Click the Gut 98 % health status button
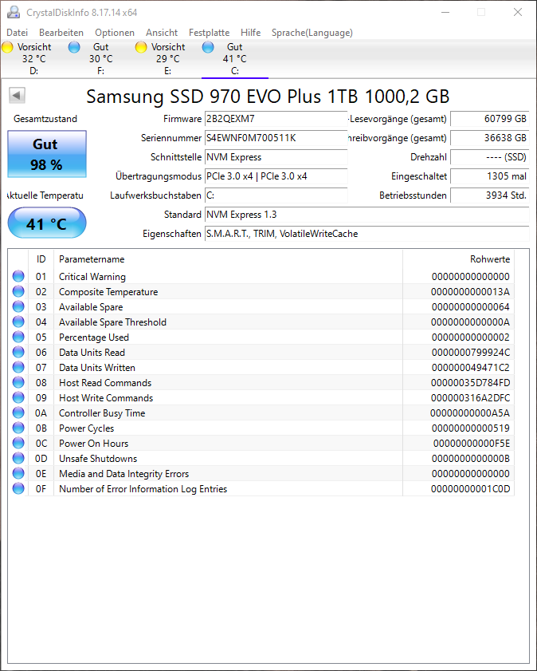 [47, 154]
